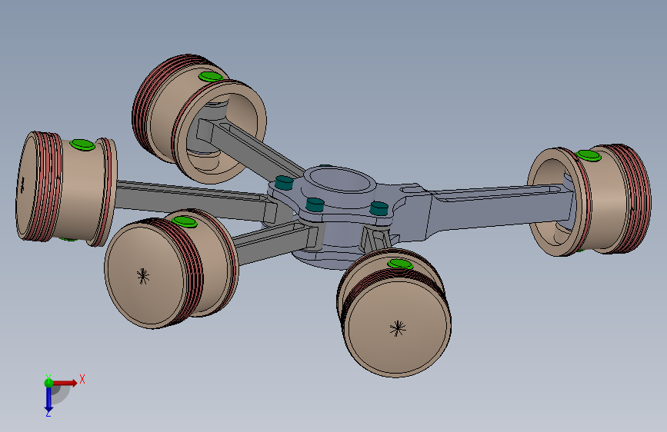Screen dimensions: 667x432
Task: Select the green wrist pin on the far-left piston
Action: pyautogui.click(x=82, y=145)
